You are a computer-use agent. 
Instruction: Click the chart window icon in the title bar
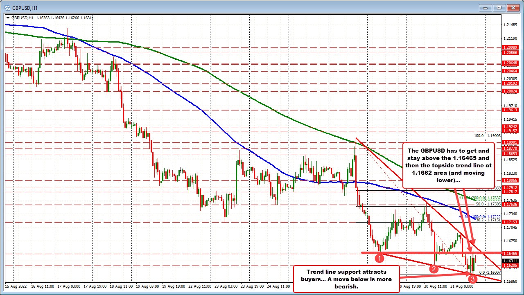[x=6, y=7]
